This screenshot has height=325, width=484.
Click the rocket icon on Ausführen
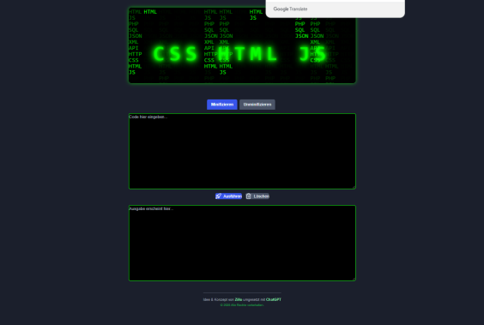pos(218,196)
